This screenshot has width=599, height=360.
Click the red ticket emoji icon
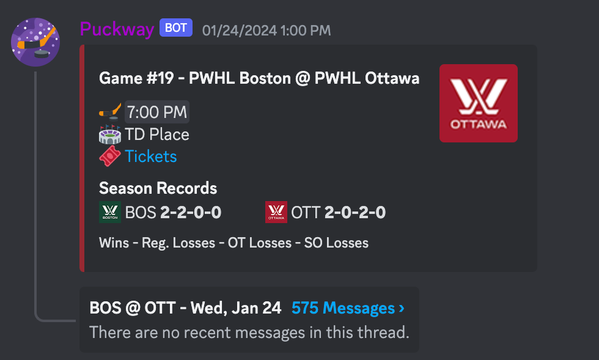110,156
